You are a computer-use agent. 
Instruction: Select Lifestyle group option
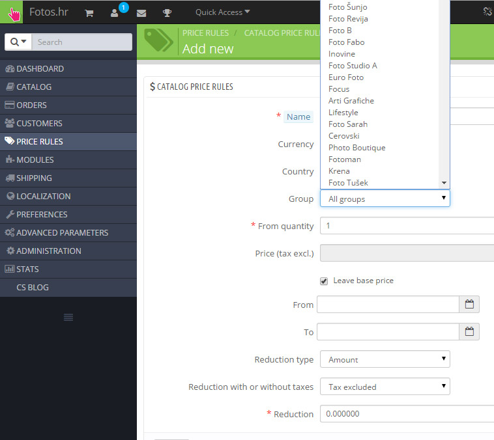(379, 113)
